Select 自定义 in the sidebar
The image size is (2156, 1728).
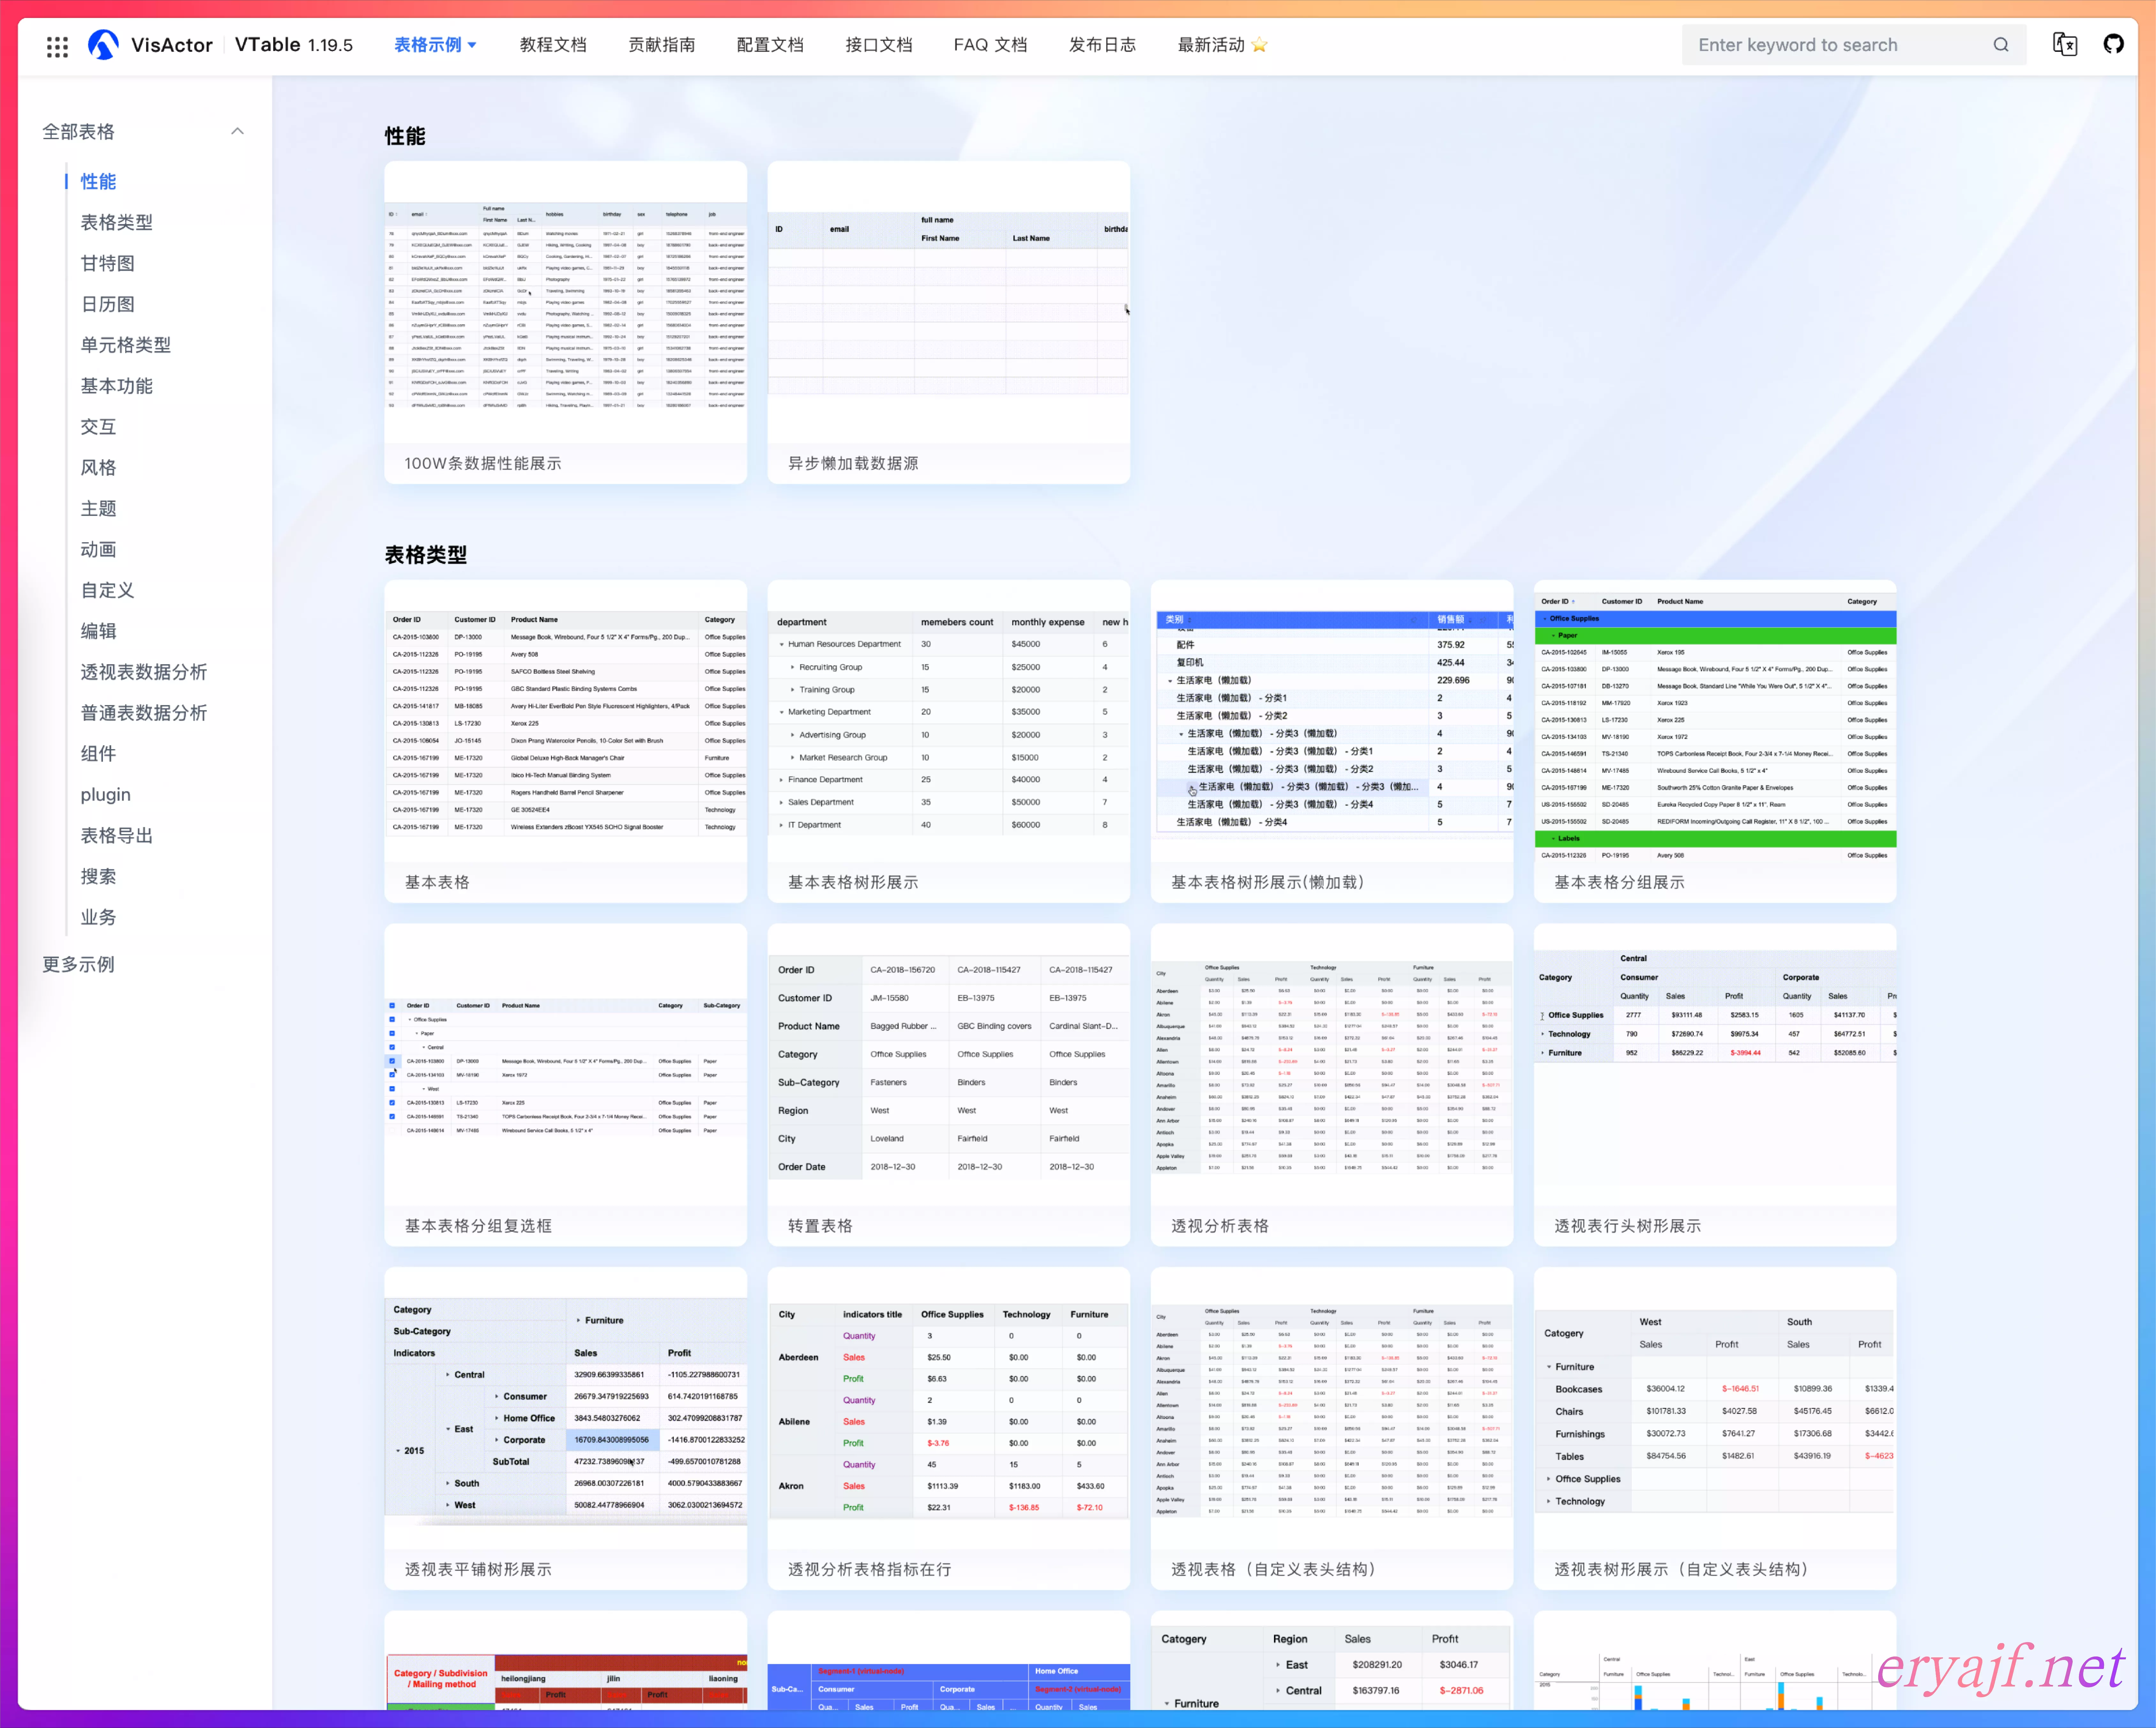coord(107,591)
